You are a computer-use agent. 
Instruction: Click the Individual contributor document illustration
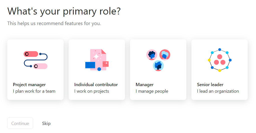(97, 60)
